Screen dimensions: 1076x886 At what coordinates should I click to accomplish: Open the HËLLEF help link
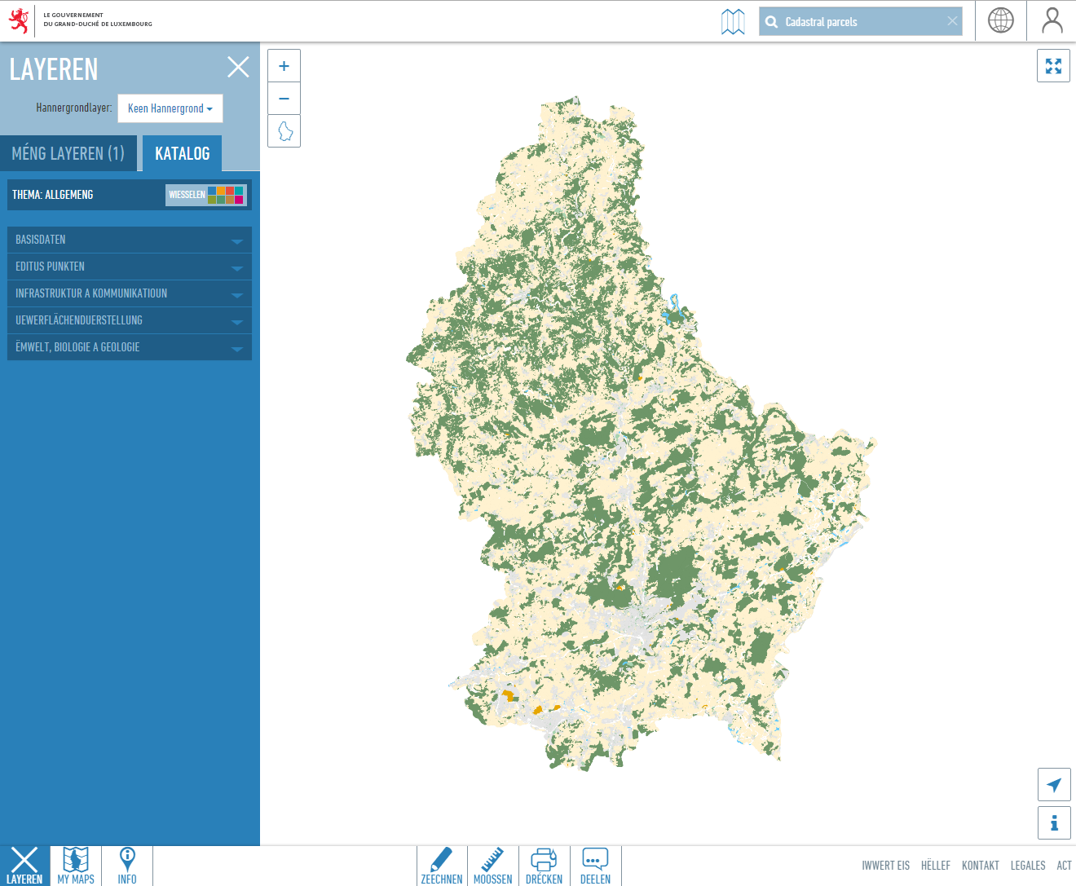point(935,865)
